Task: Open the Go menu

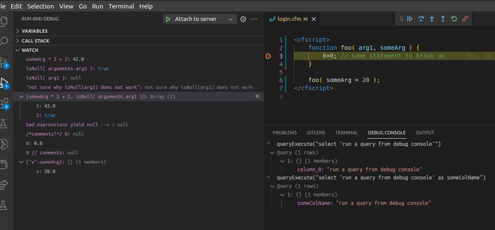Action: (x=83, y=6)
